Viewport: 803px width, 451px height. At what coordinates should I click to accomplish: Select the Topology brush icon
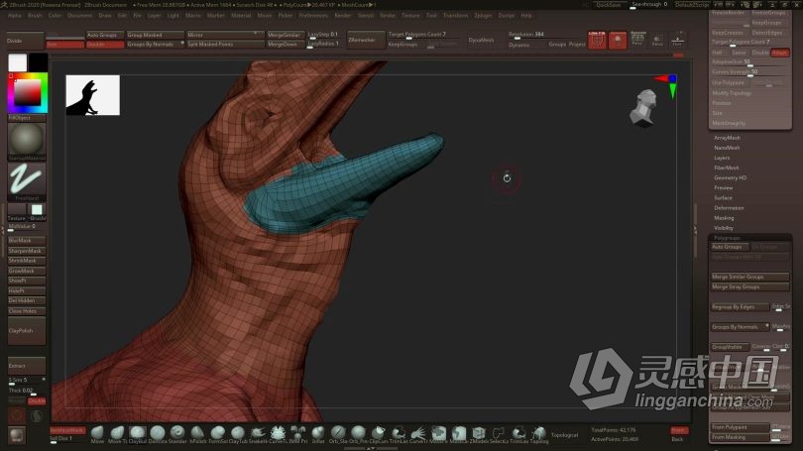click(x=538, y=433)
